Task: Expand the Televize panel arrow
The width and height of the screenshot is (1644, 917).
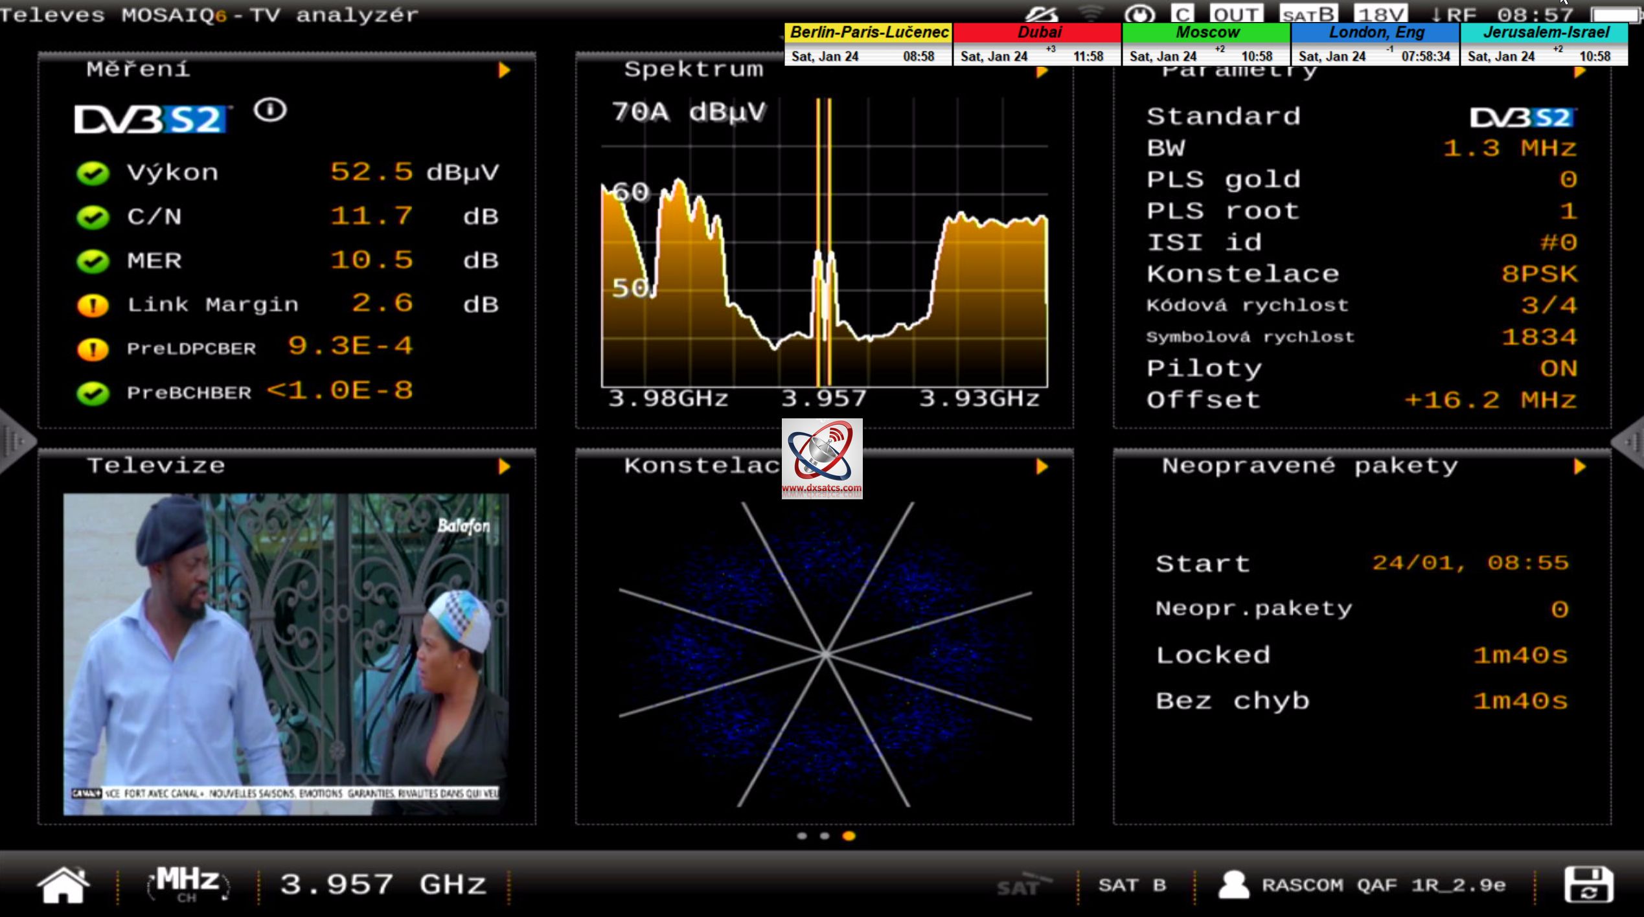Action: pos(504,466)
